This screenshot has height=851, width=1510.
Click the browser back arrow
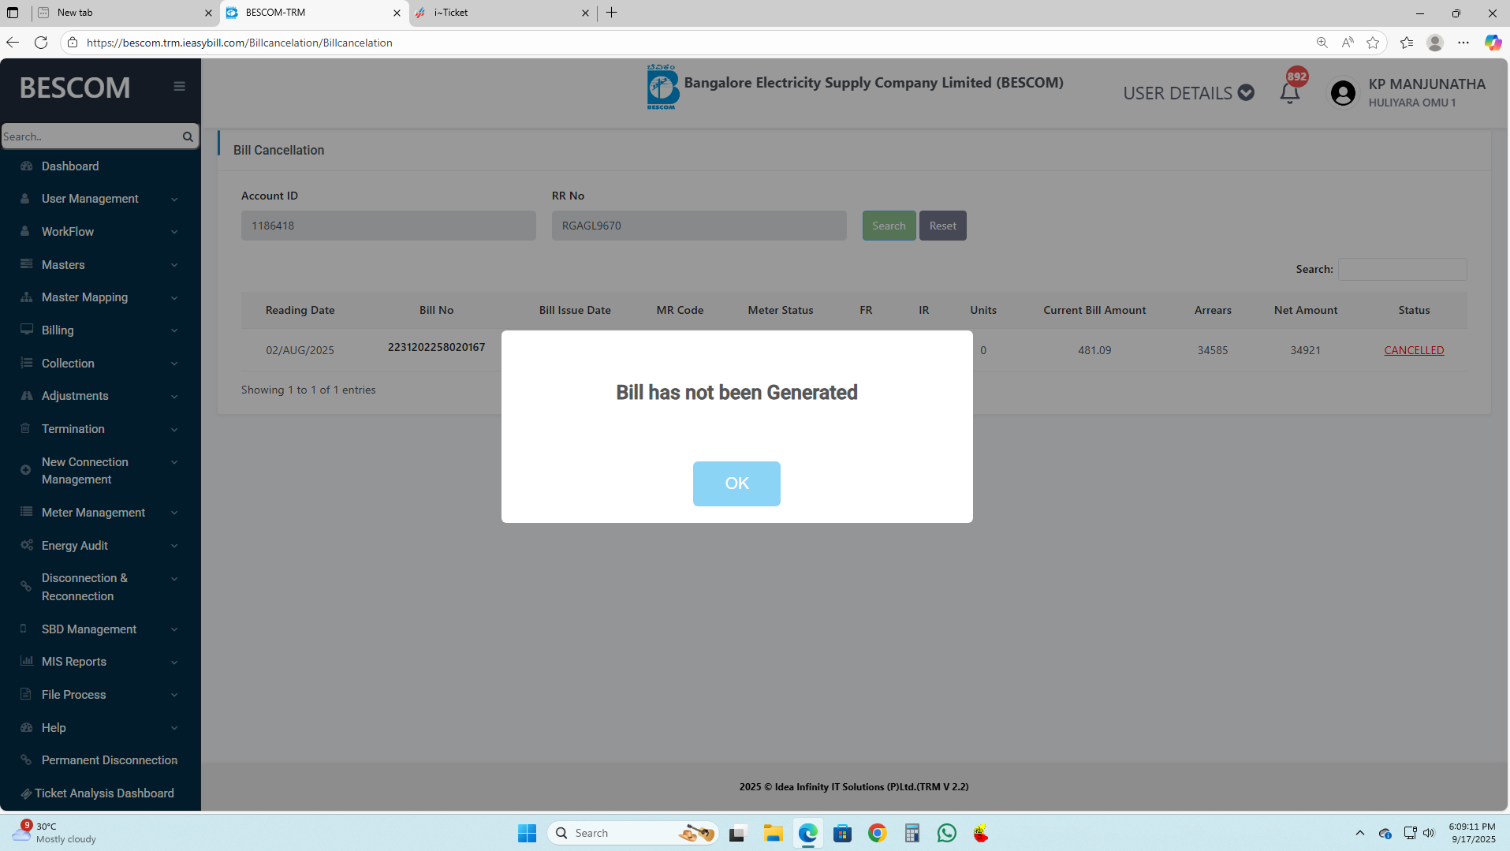coord(13,43)
